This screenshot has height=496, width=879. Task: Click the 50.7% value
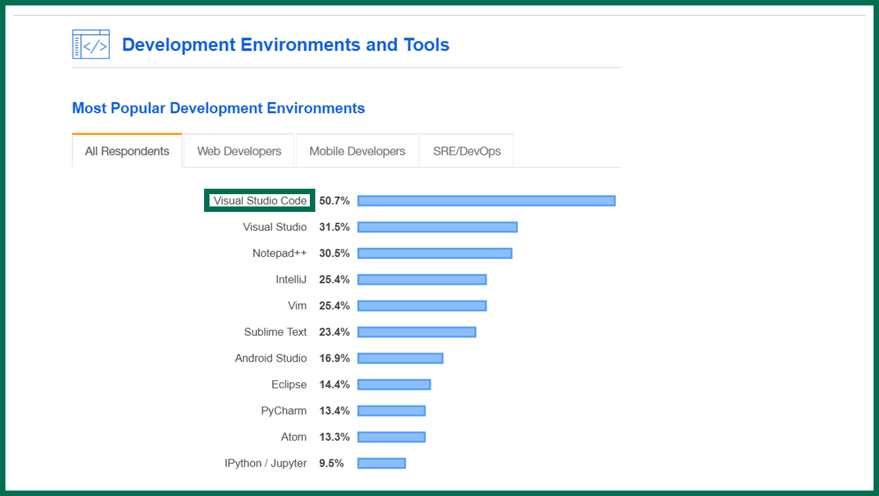(334, 201)
